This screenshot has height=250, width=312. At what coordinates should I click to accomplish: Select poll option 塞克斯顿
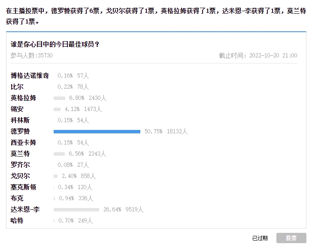pyautogui.click(x=23, y=187)
